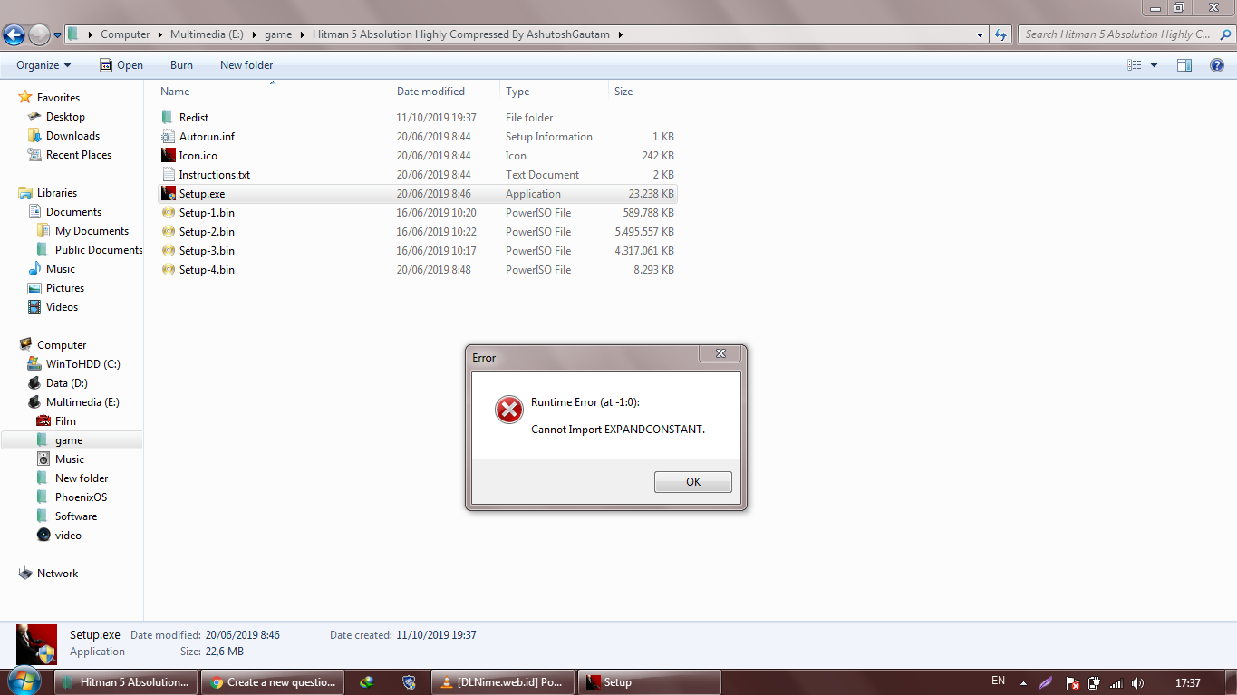Select Setup-4.bin file
The width and height of the screenshot is (1237, 695).
click(417, 270)
